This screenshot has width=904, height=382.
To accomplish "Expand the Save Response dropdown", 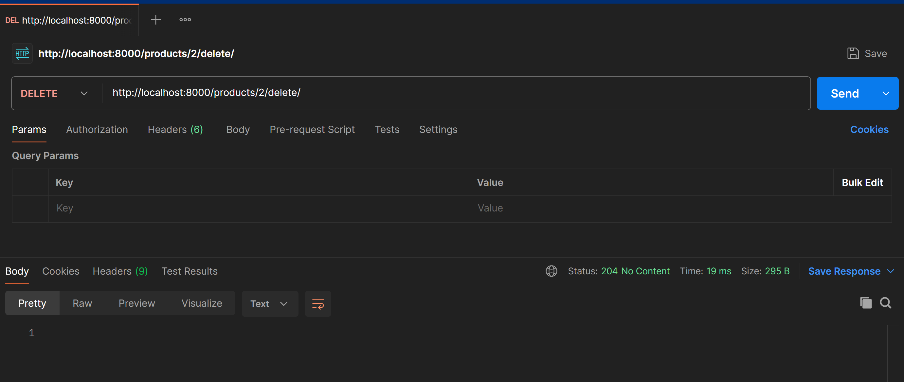I will (891, 271).
